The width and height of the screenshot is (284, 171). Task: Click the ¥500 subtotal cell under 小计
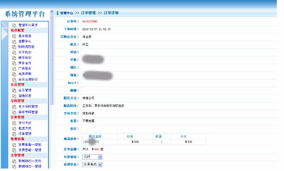189,142
